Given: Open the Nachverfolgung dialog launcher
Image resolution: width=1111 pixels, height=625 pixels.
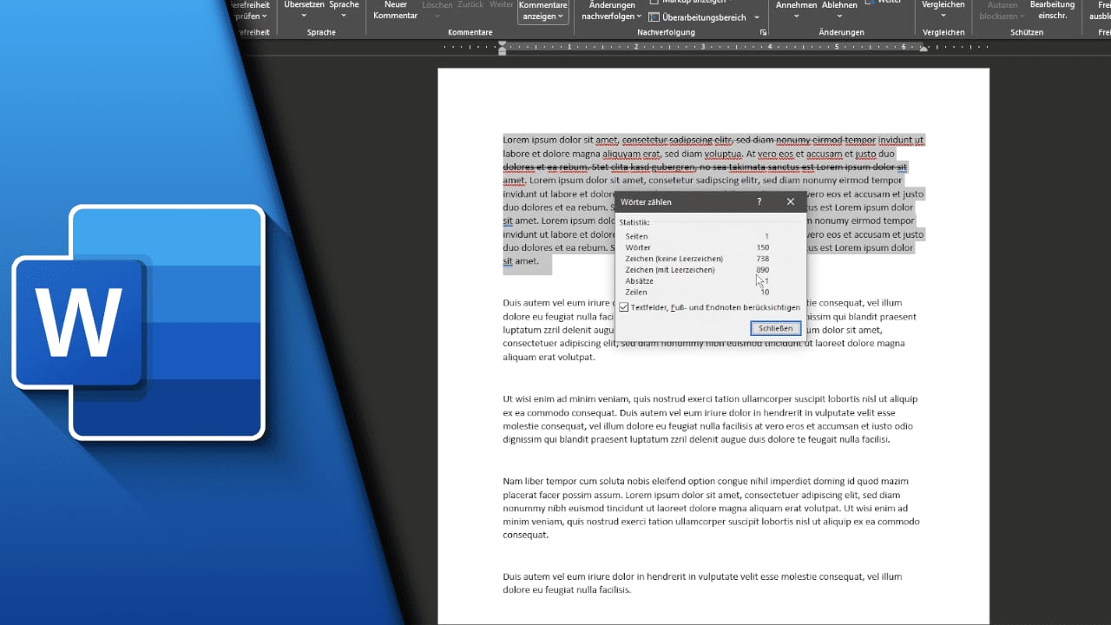Looking at the screenshot, I should [x=763, y=33].
